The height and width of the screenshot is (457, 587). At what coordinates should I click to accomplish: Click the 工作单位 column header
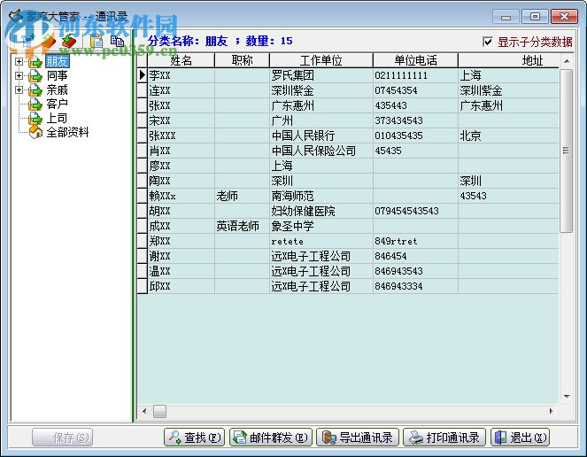coord(321,60)
